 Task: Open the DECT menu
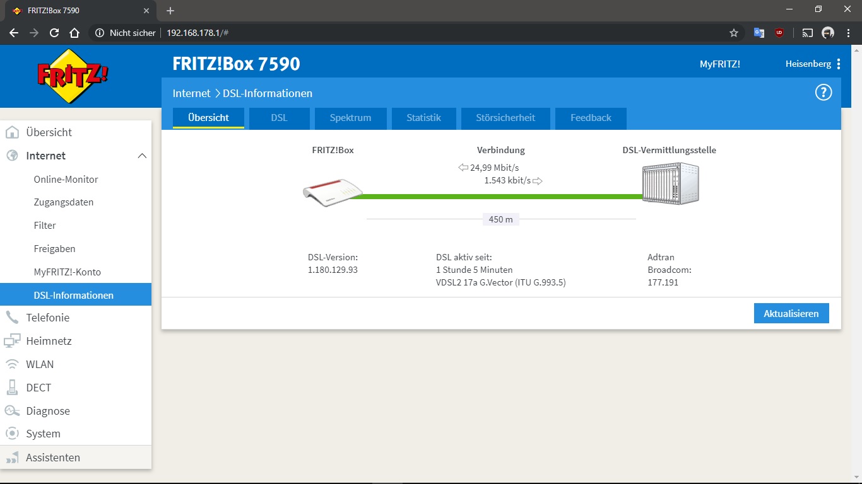pos(38,388)
